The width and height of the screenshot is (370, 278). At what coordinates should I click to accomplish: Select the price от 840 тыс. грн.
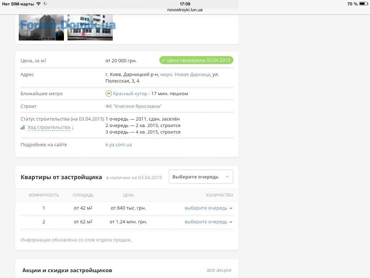[128, 208]
